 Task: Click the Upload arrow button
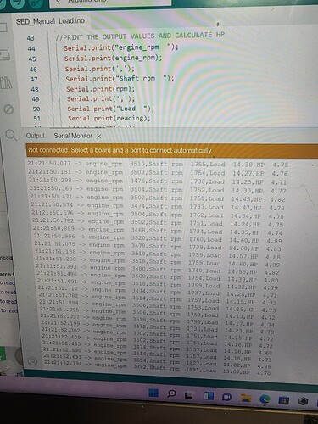coord(18,3)
